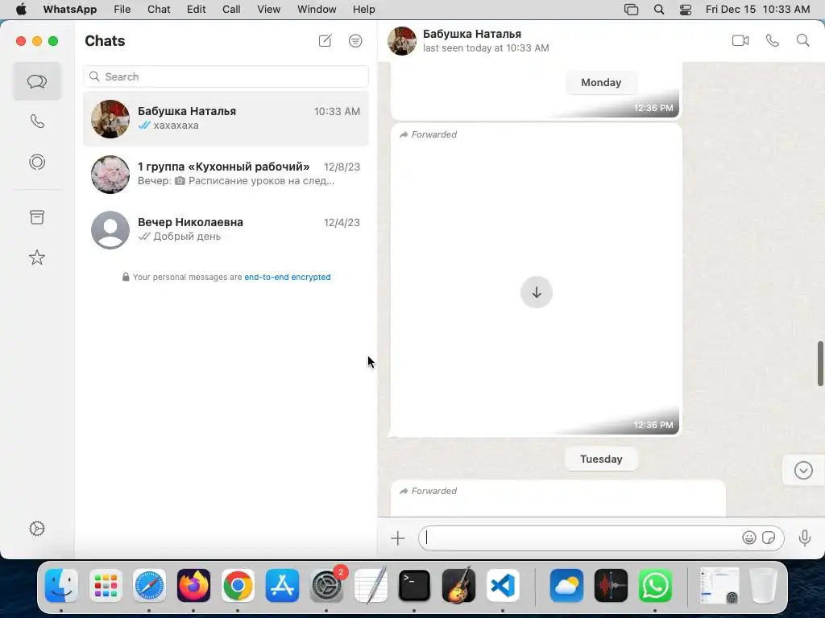Open the Calls tab in sidebar
The width and height of the screenshot is (825, 618).
pyautogui.click(x=37, y=122)
